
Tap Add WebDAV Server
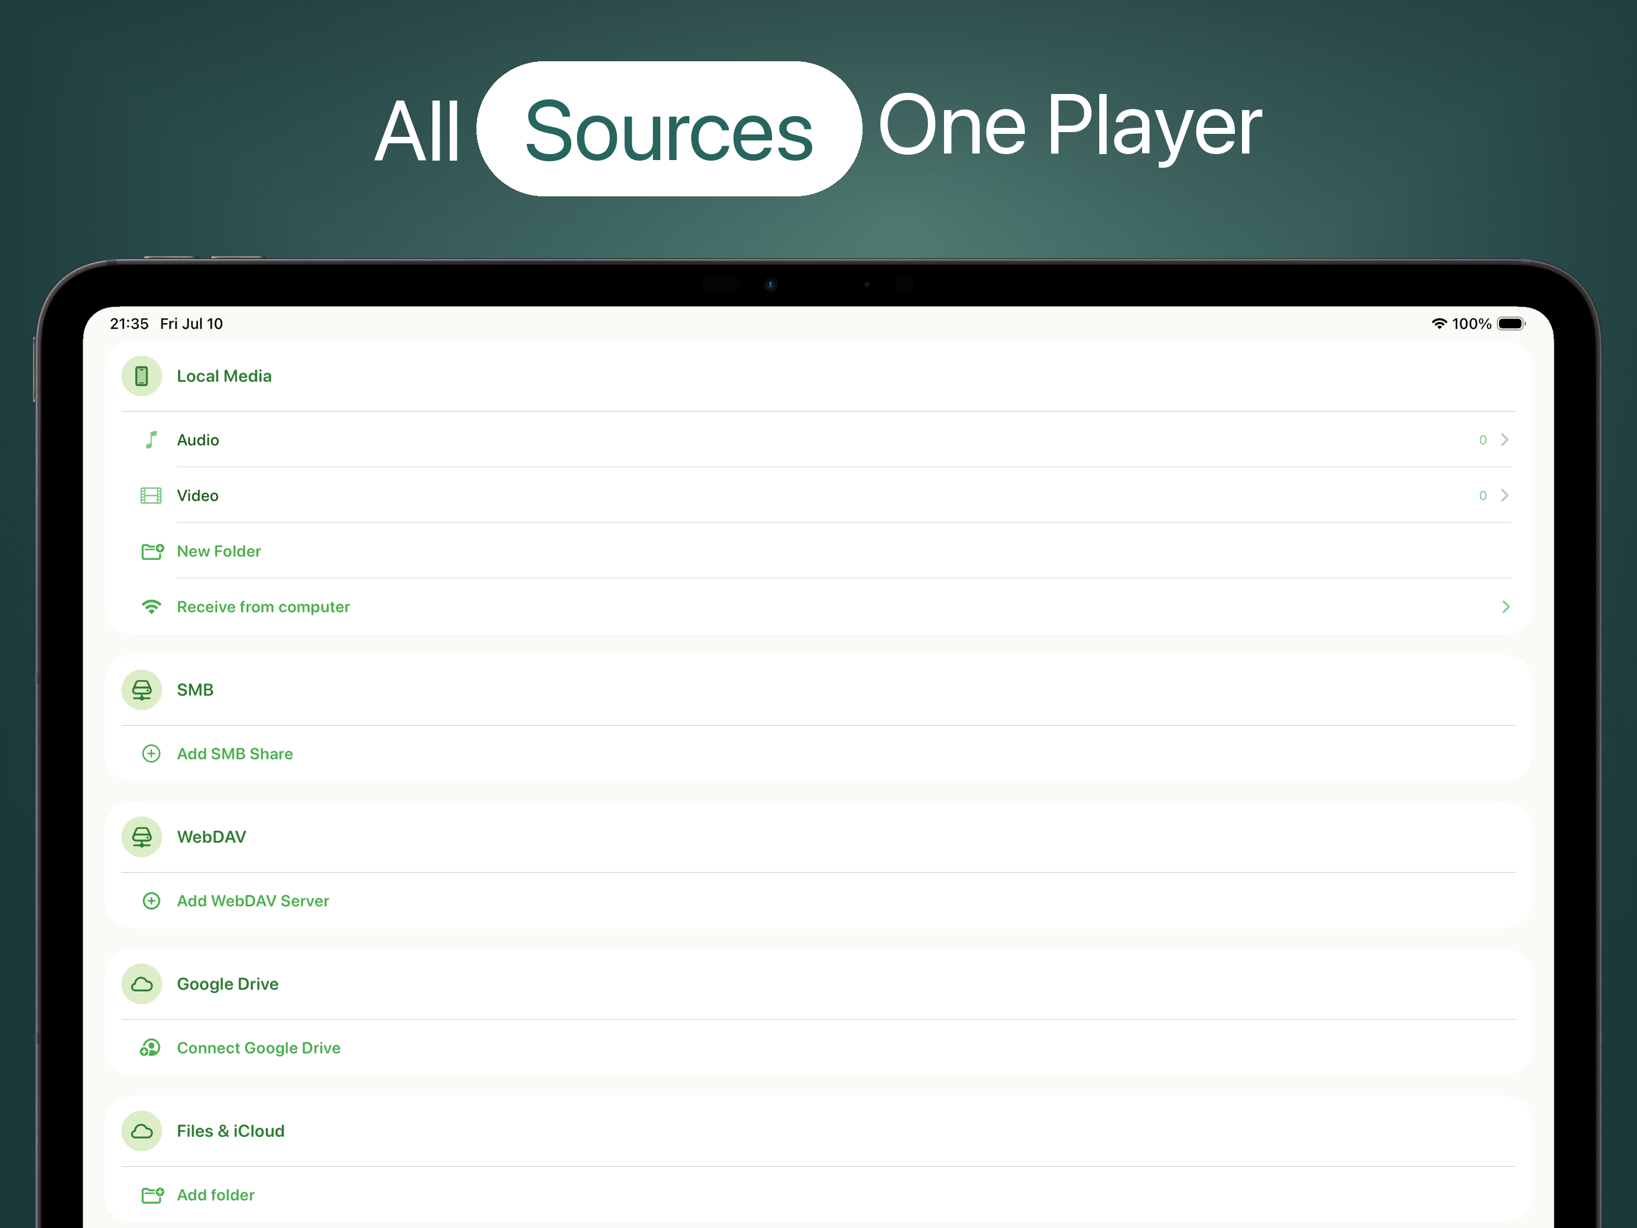pos(817,901)
